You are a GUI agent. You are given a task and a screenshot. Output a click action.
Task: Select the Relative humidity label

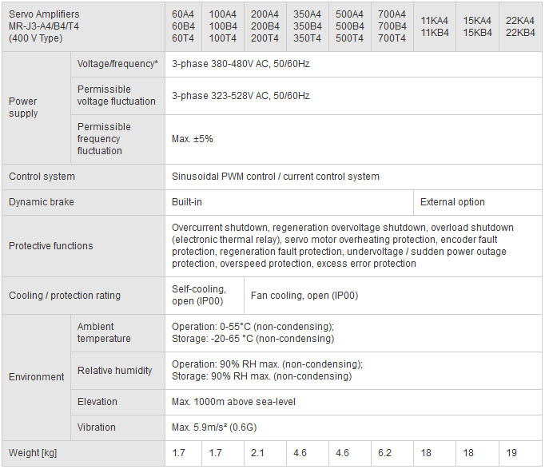click(115, 371)
